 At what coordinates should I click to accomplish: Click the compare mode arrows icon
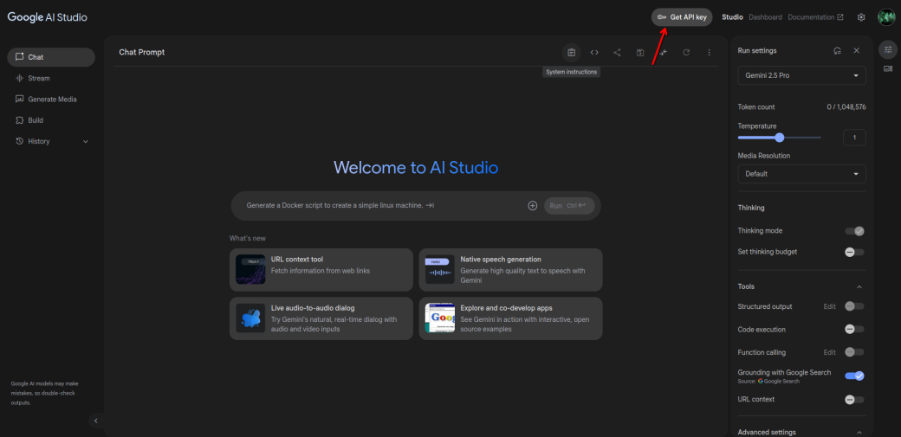pyautogui.click(x=664, y=52)
